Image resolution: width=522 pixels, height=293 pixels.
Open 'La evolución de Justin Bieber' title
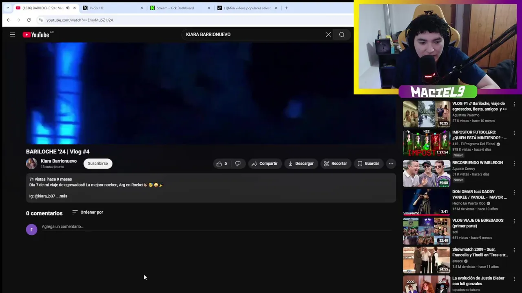coord(478,281)
